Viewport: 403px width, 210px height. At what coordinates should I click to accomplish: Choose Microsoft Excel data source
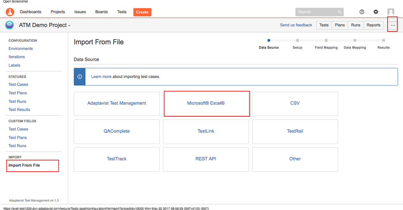click(206, 104)
